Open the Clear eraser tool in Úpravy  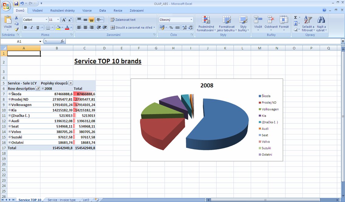[x=296, y=29]
